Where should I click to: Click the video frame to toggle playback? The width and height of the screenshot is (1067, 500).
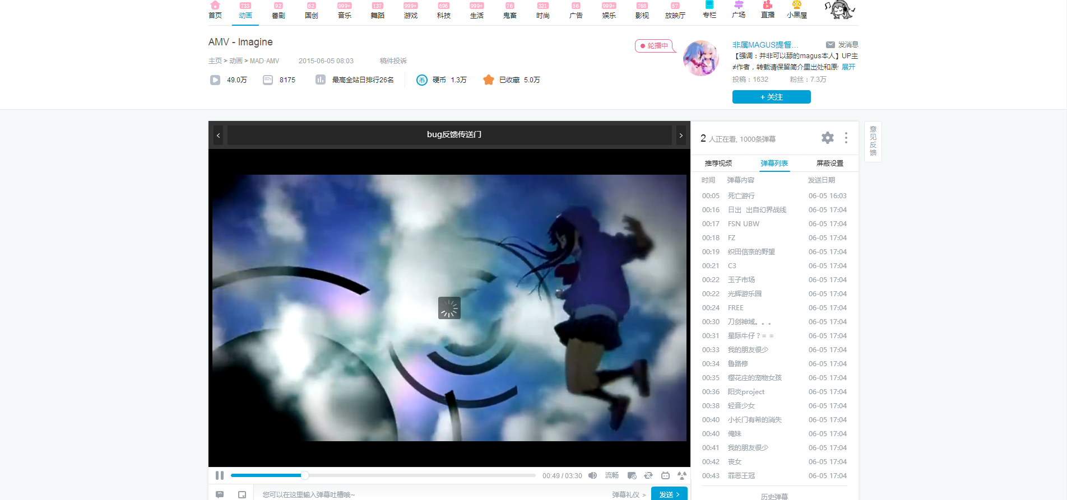coord(449,308)
